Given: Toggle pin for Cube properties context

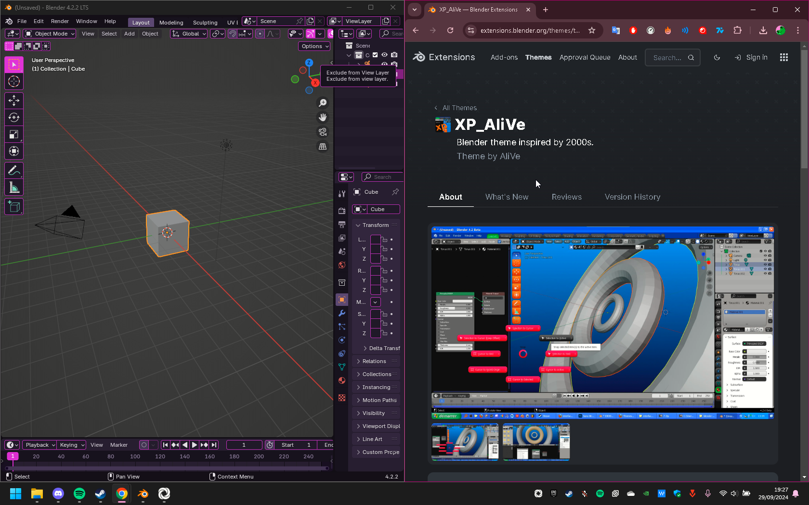Looking at the screenshot, I should (x=395, y=192).
